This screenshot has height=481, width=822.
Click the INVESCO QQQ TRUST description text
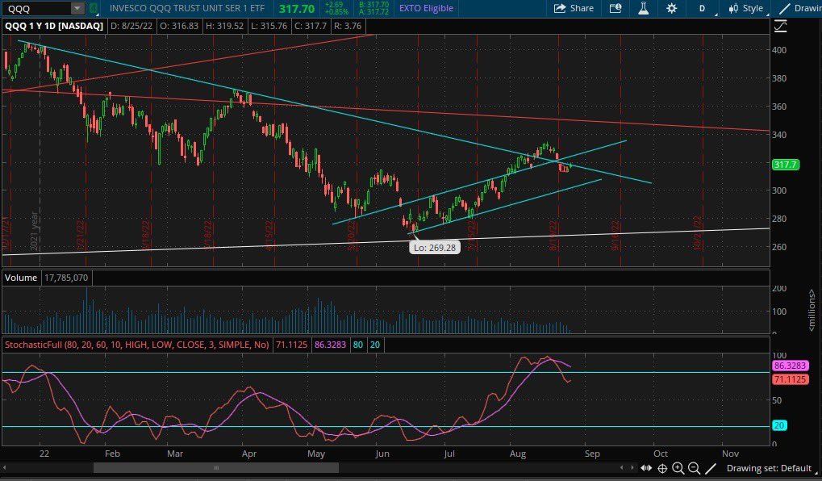[187, 8]
